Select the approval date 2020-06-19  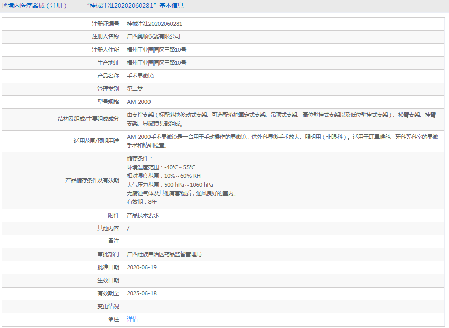142,267
